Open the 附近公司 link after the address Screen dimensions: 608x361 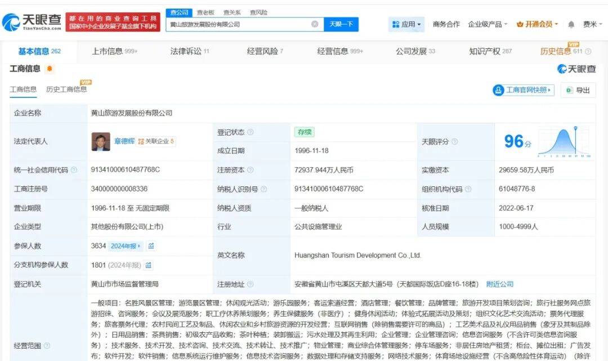point(499,284)
